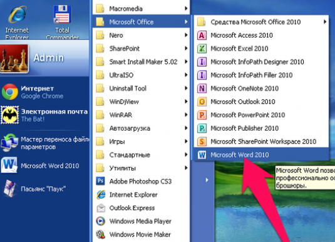Click the Internet Explorer icon in programs list

coord(101,194)
